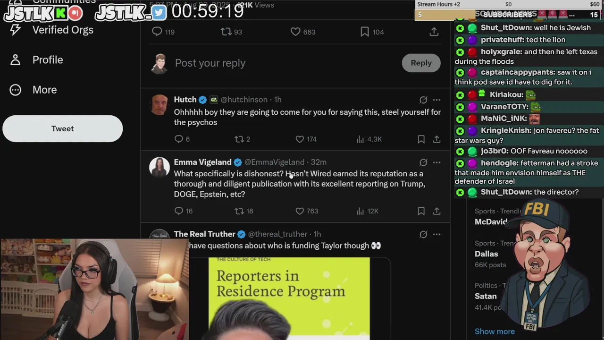
Task: Bookmark the main post with 104 bookmarks
Action: point(372,32)
